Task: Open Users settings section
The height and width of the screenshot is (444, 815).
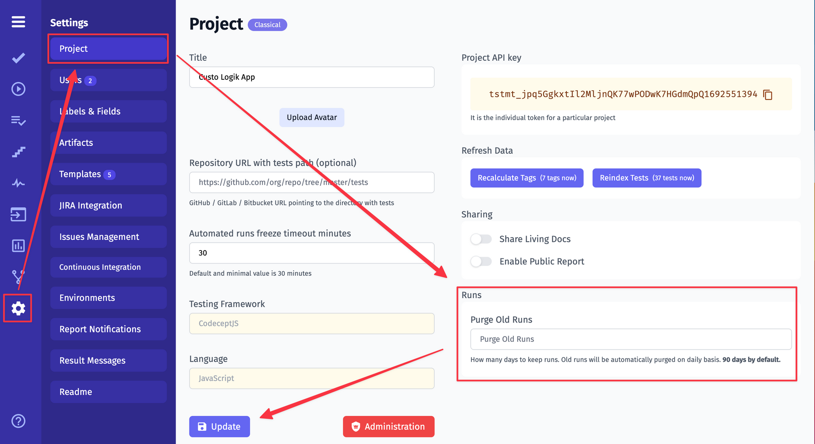Action: coord(108,80)
